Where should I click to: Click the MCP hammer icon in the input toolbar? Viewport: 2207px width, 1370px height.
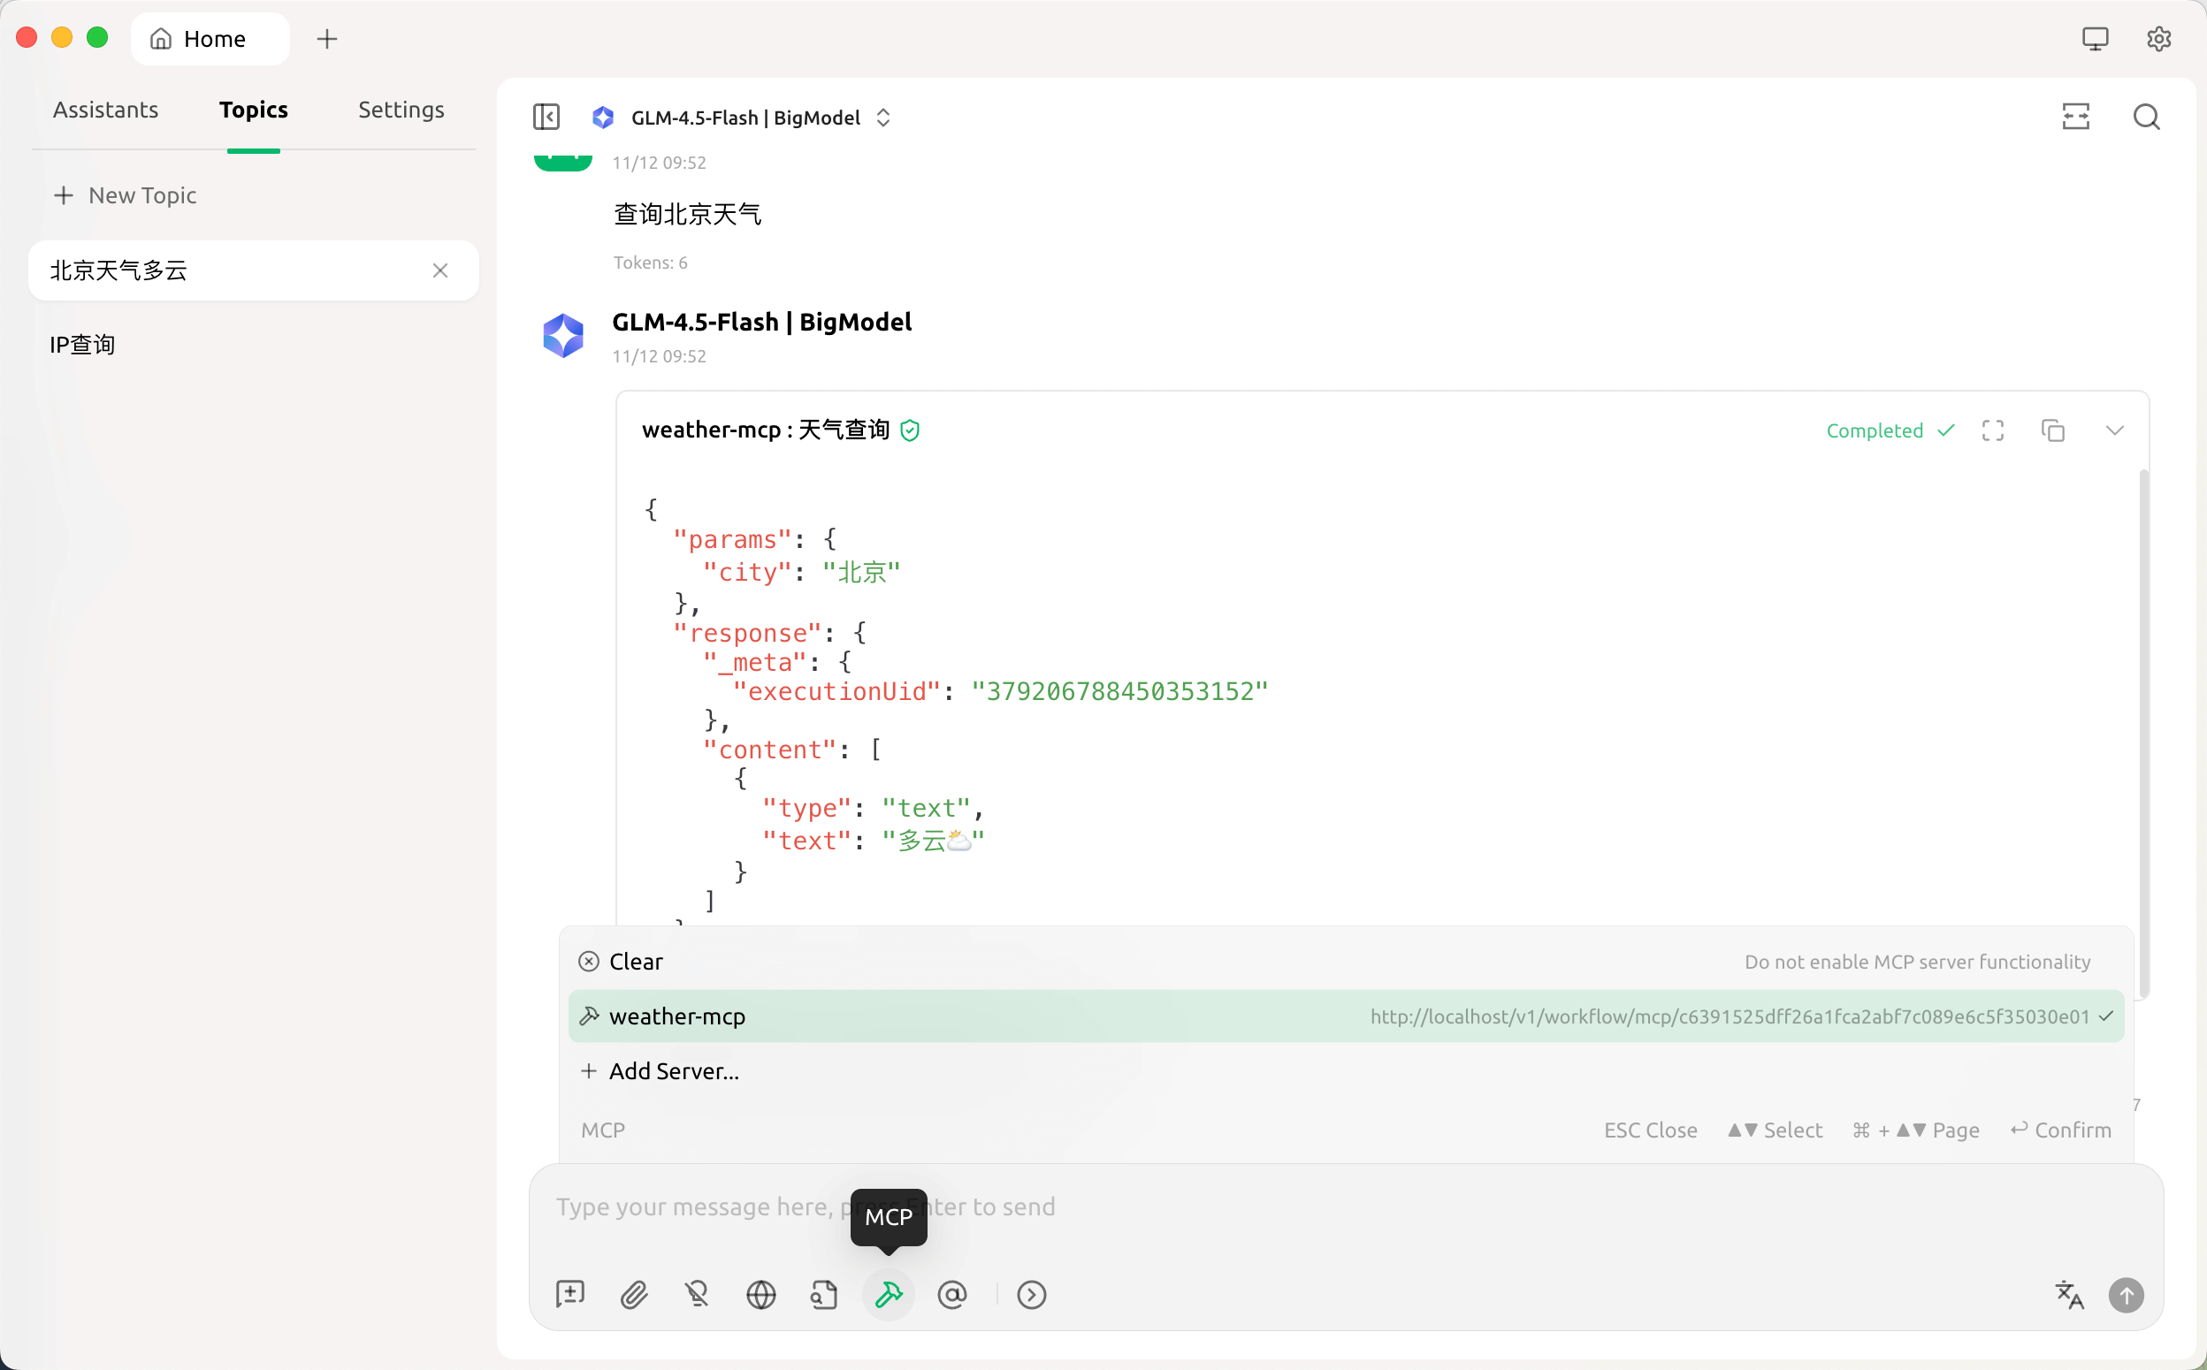pyautogui.click(x=889, y=1295)
